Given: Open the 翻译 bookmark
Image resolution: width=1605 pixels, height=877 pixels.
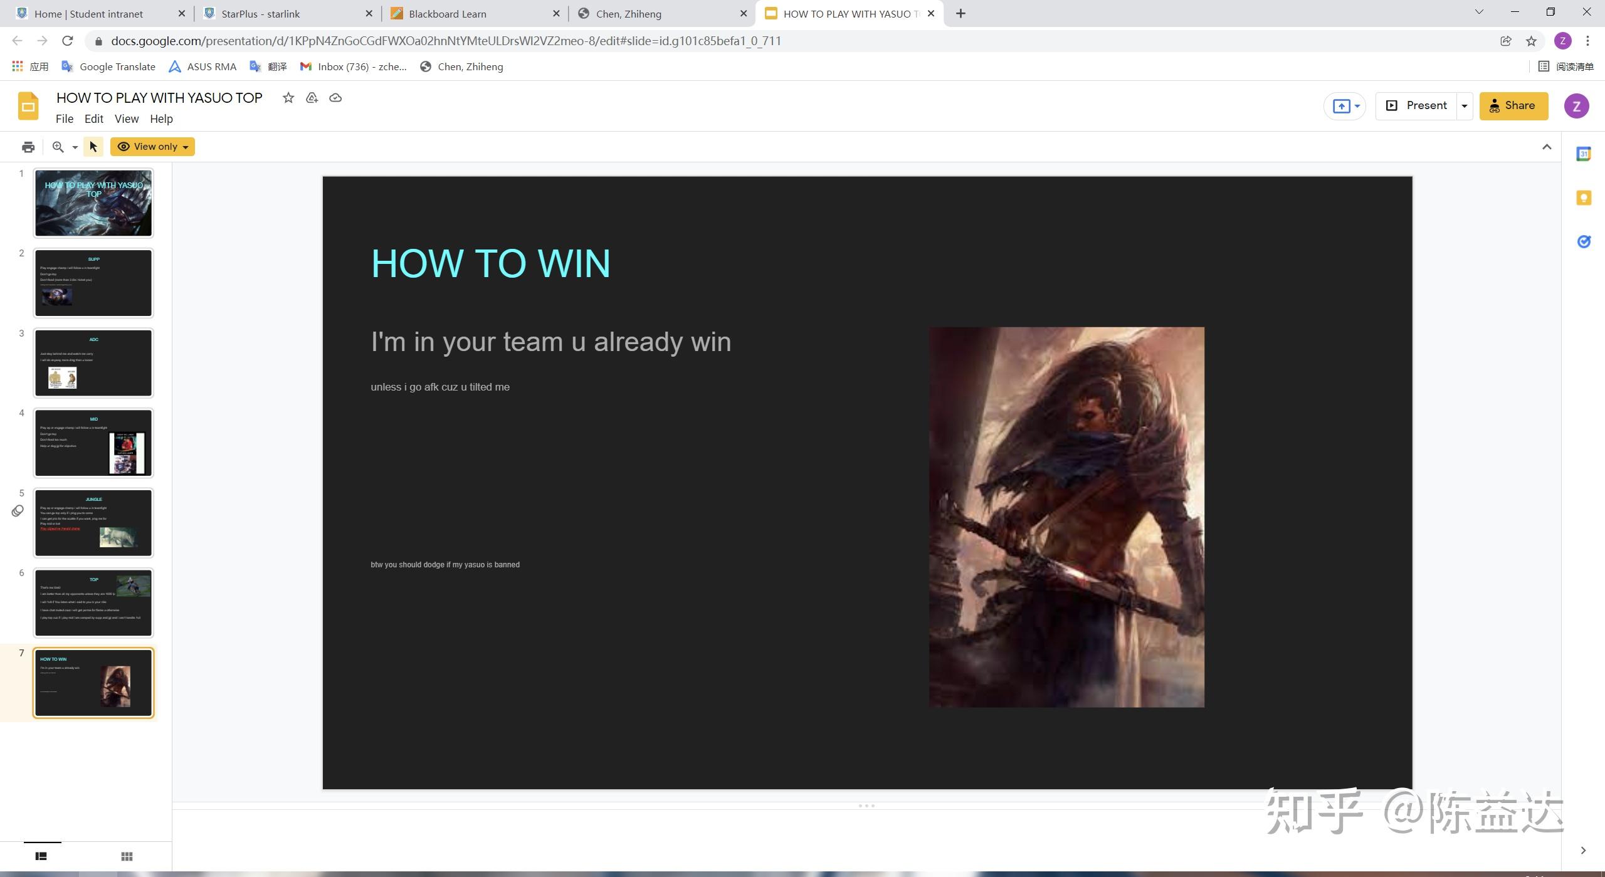Looking at the screenshot, I should coord(268,66).
